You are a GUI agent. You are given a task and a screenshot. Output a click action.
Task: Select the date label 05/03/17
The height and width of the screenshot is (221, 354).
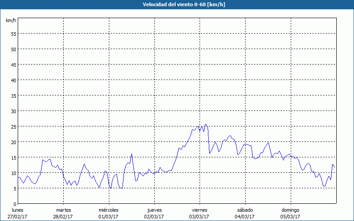290,217
